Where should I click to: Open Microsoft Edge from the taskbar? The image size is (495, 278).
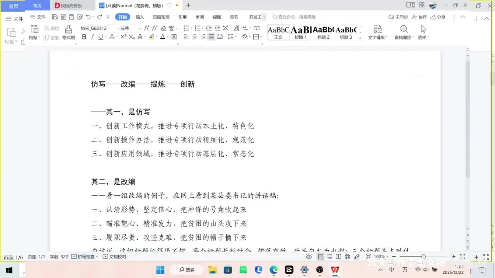click(273, 270)
